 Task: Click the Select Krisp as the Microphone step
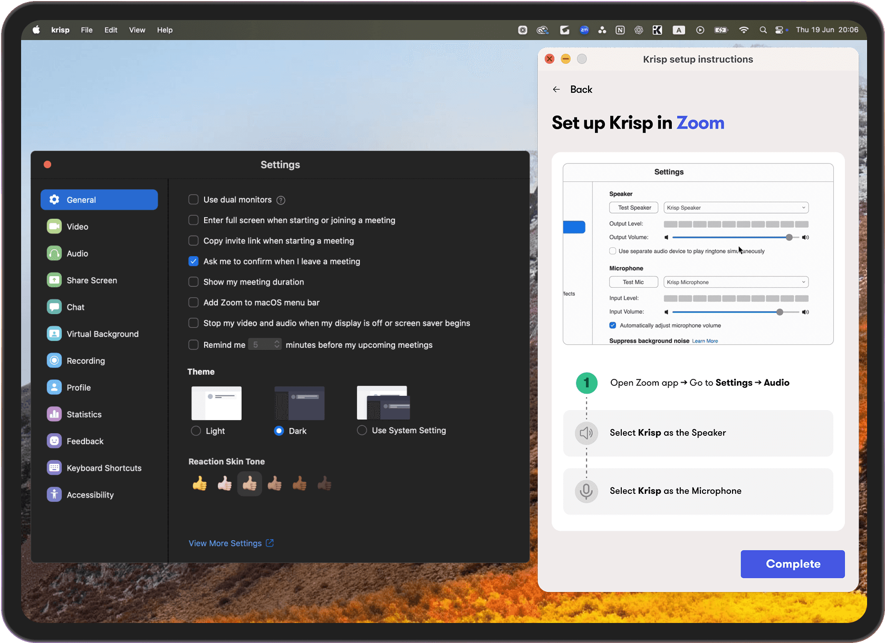pyautogui.click(x=698, y=491)
